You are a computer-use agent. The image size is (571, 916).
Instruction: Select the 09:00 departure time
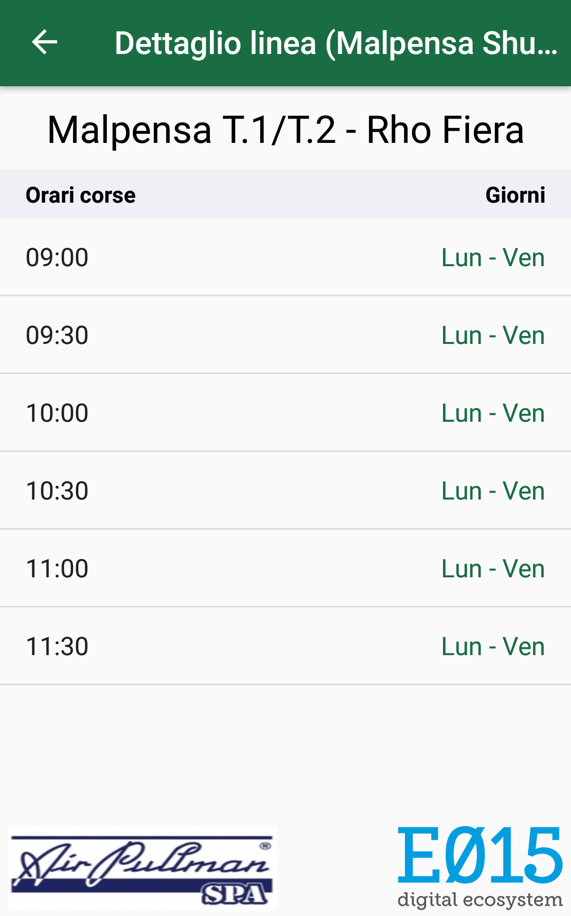(x=57, y=258)
